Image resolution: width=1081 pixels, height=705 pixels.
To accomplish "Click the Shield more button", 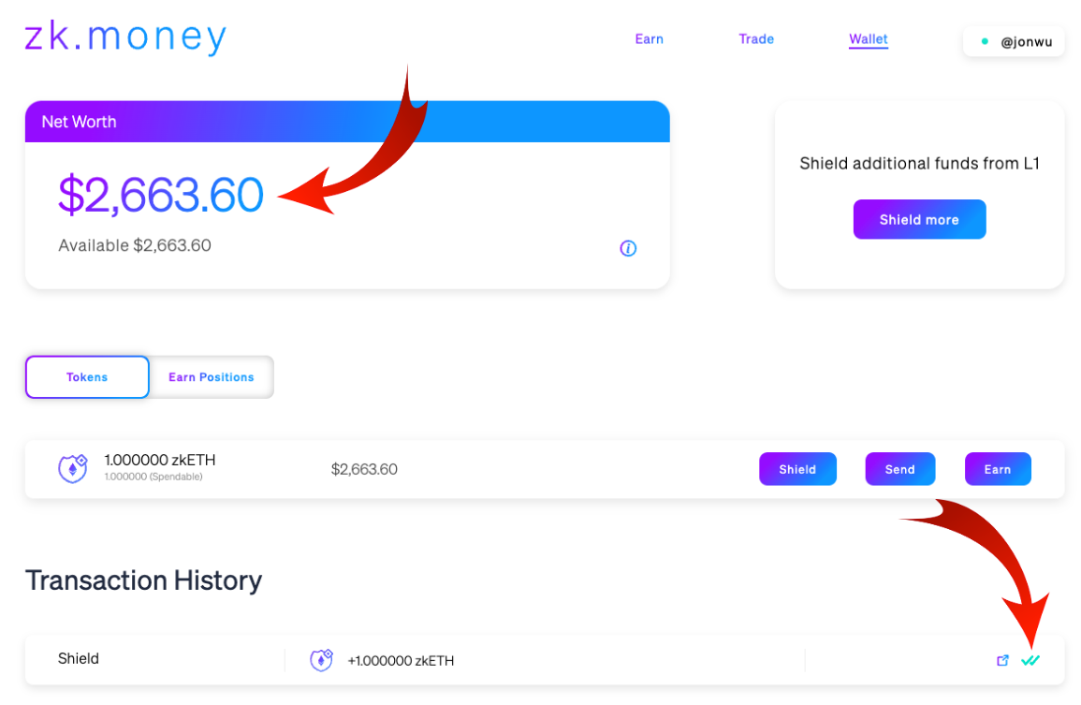I will 919,219.
